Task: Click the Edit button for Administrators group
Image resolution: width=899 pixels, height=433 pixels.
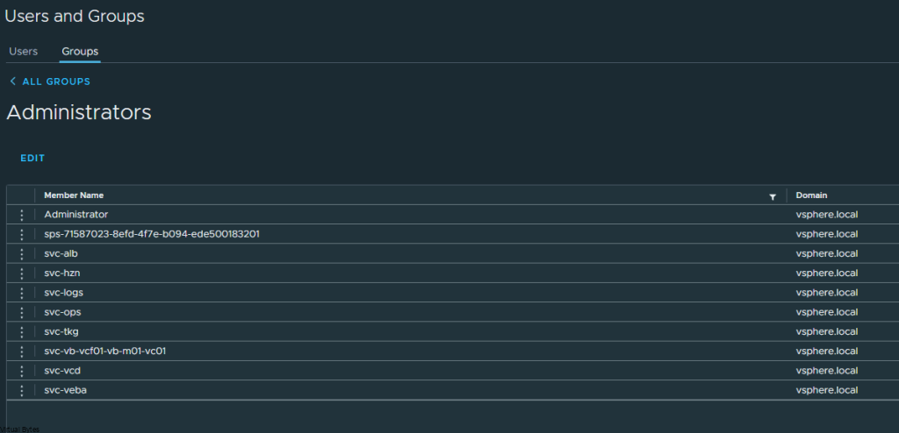Action: (32, 159)
